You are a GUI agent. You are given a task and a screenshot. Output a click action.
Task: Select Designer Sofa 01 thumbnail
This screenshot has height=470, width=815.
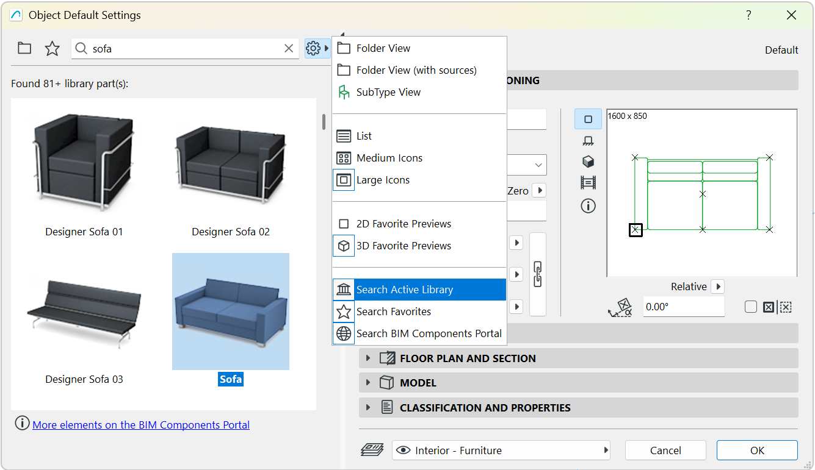click(x=84, y=163)
